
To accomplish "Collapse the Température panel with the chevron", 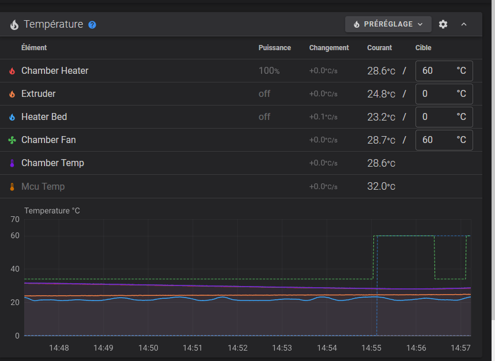I will pos(464,24).
